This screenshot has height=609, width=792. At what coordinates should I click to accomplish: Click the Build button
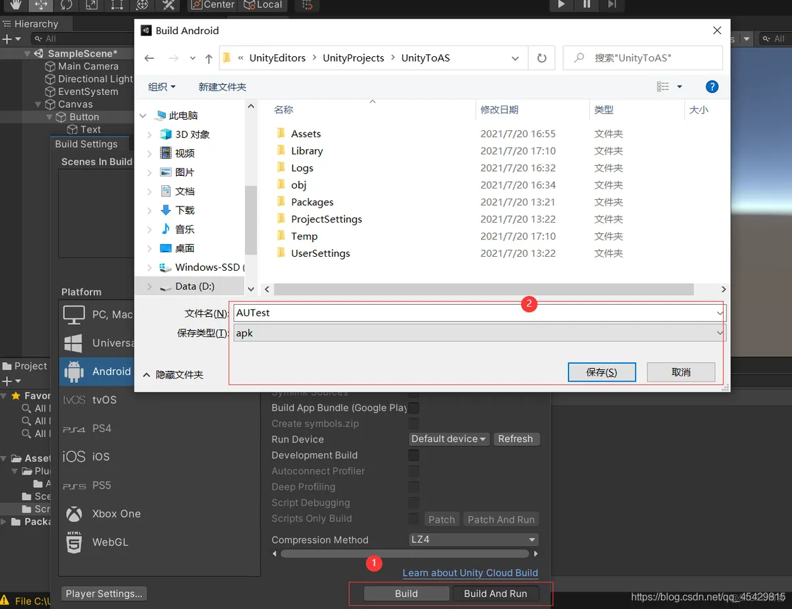[x=406, y=594]
